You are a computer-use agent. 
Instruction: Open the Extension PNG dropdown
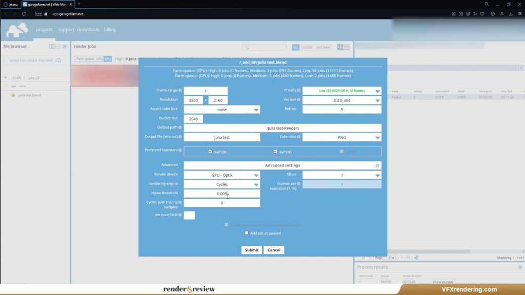tap(342, 137)
